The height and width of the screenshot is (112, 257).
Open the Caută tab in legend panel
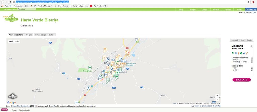coord(249,40)
